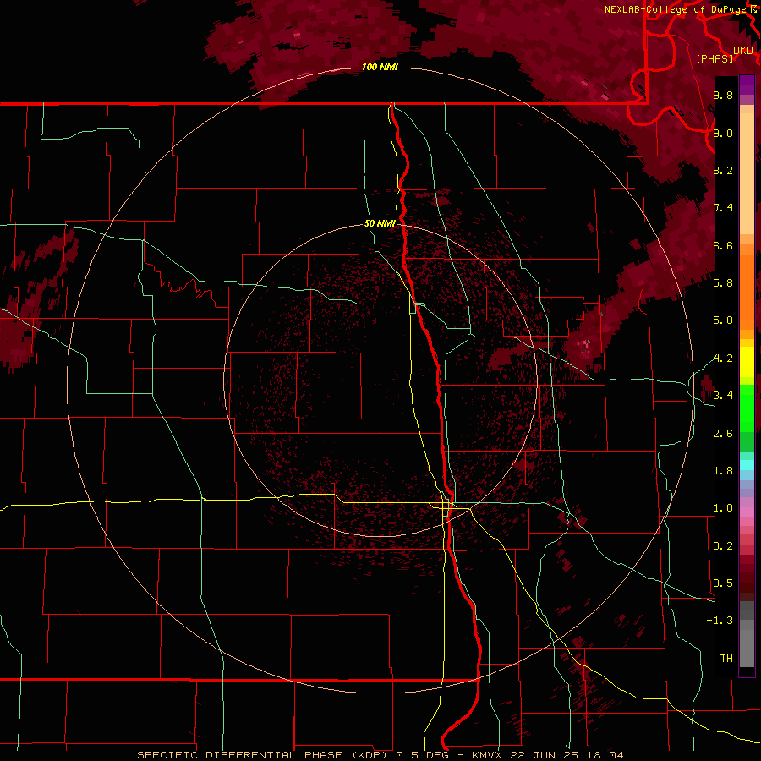Click the 9.8 scale value
761x761 pixels.
(x=723, y=95)
